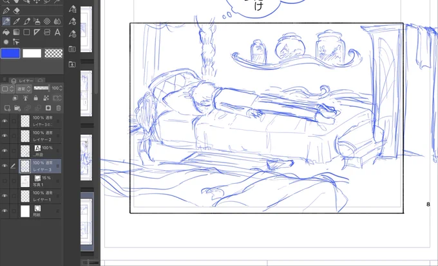This screenshot has width=438, height=266.
Task: Hide the text layer's eye icon
Action: (x=5, y=151)
